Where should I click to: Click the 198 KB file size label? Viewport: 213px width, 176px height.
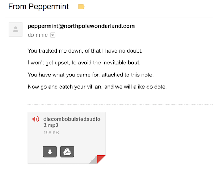(x=51, y=133)
